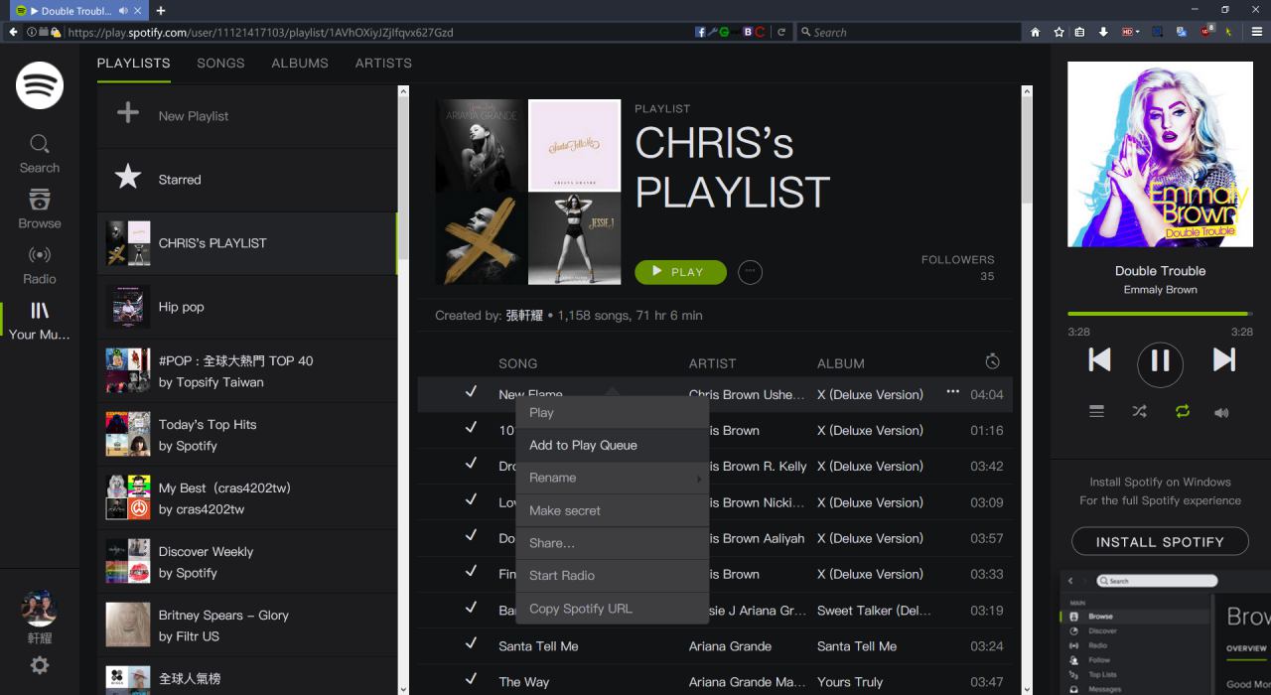This screenshot has height=695, width=1271.
Task: Skip to next track
Action: (x=1223, y=359)
